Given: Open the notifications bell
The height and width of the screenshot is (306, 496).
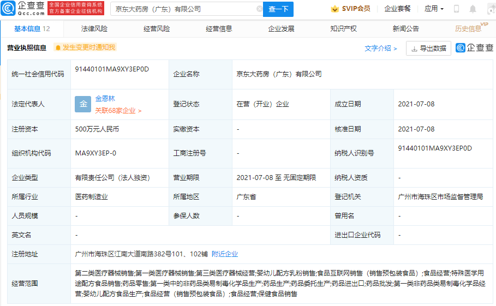Looking at the screenshot, I should [473, 9].
